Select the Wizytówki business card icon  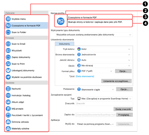(x=8, y=50)
